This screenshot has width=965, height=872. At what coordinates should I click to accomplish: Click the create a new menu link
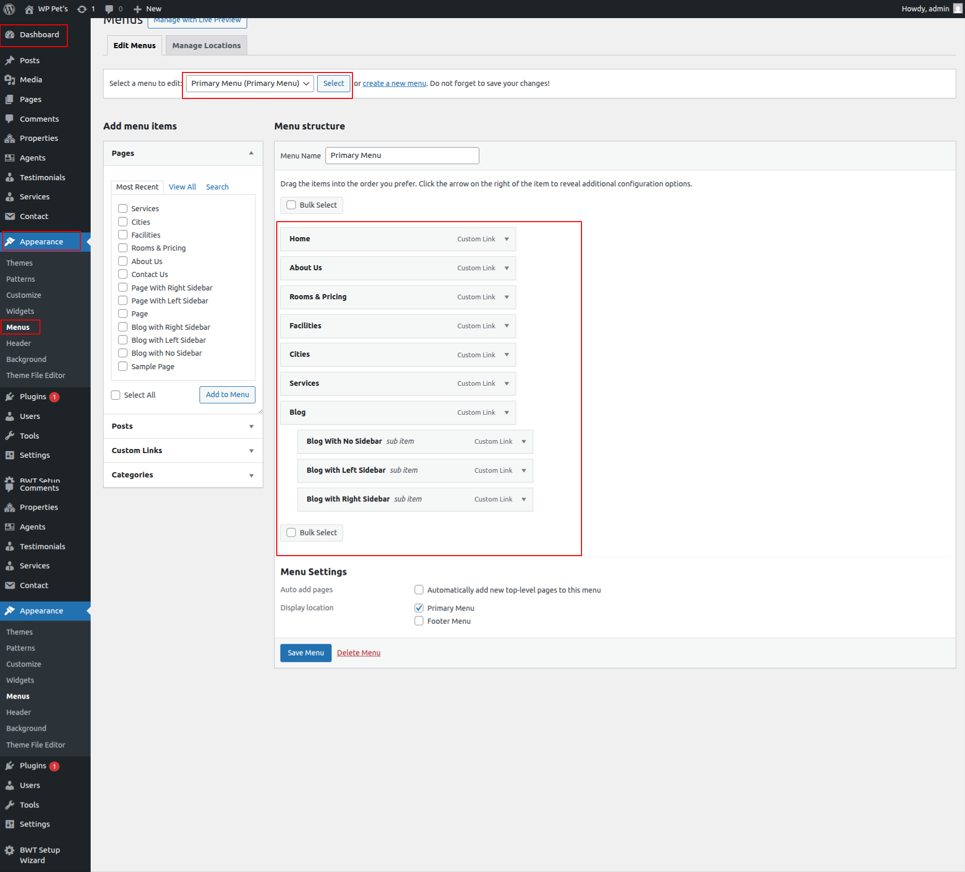pos(394,83)
